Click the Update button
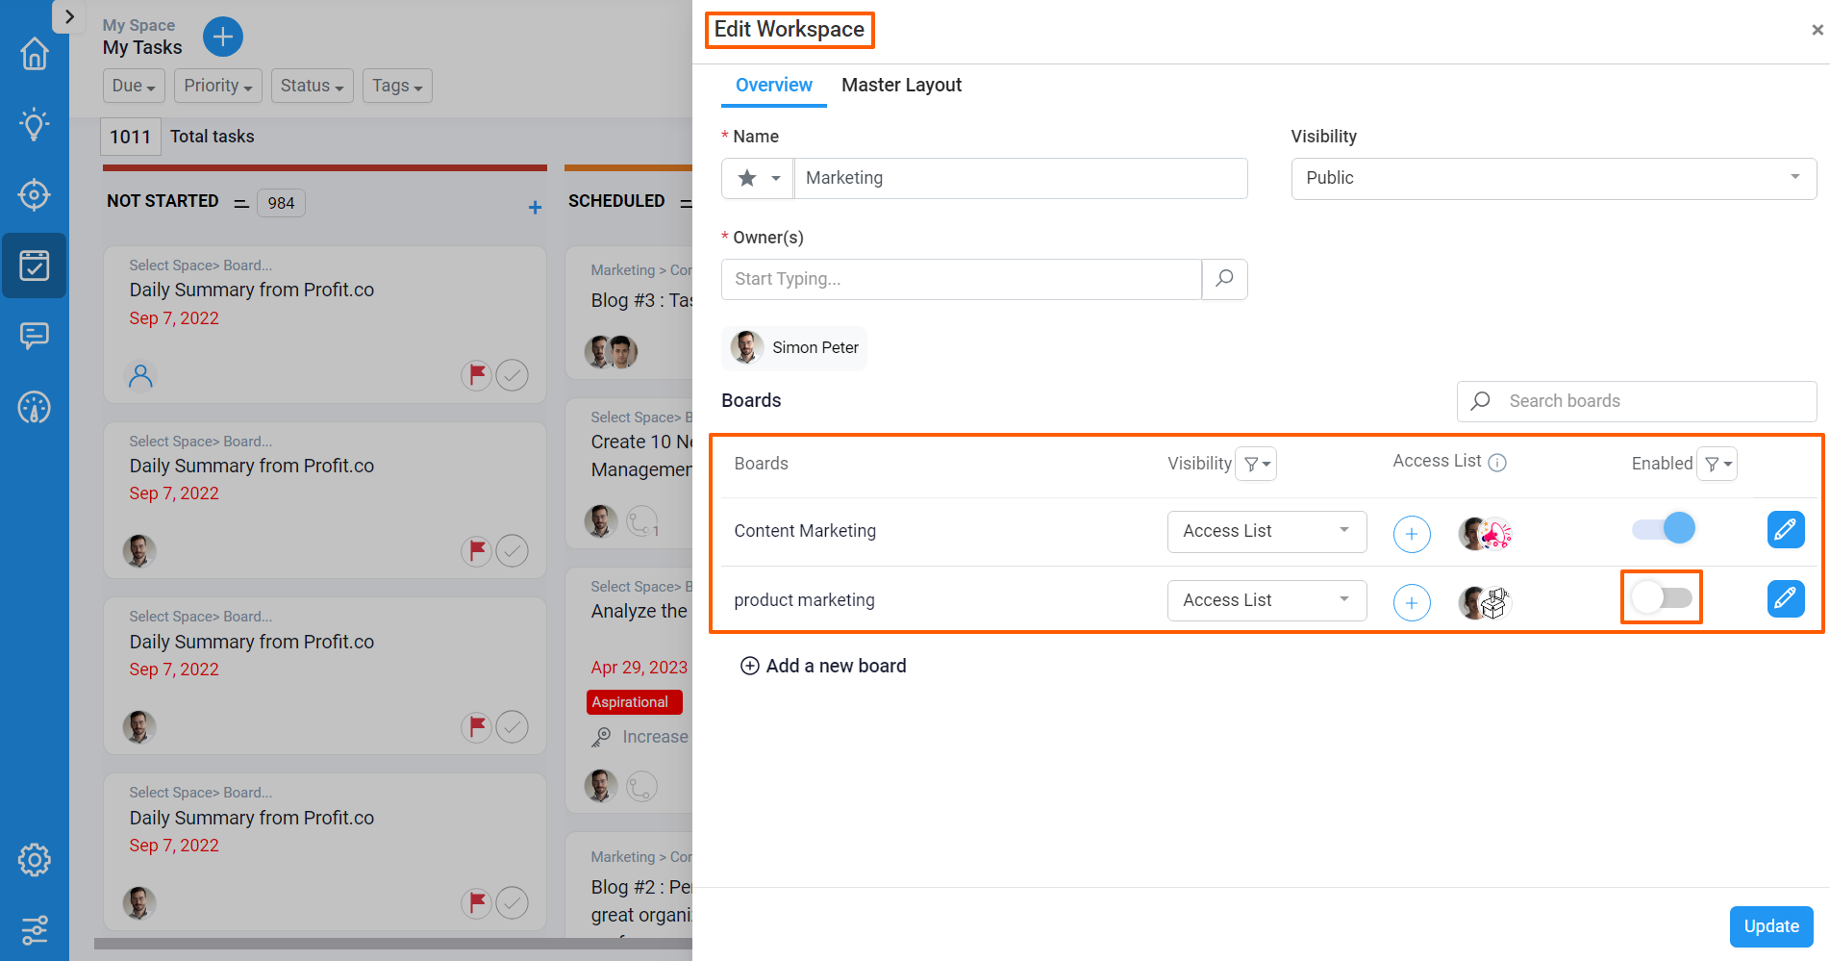Image resolution: width=1830 pixels, height=961 pixels. point(1771,926)
